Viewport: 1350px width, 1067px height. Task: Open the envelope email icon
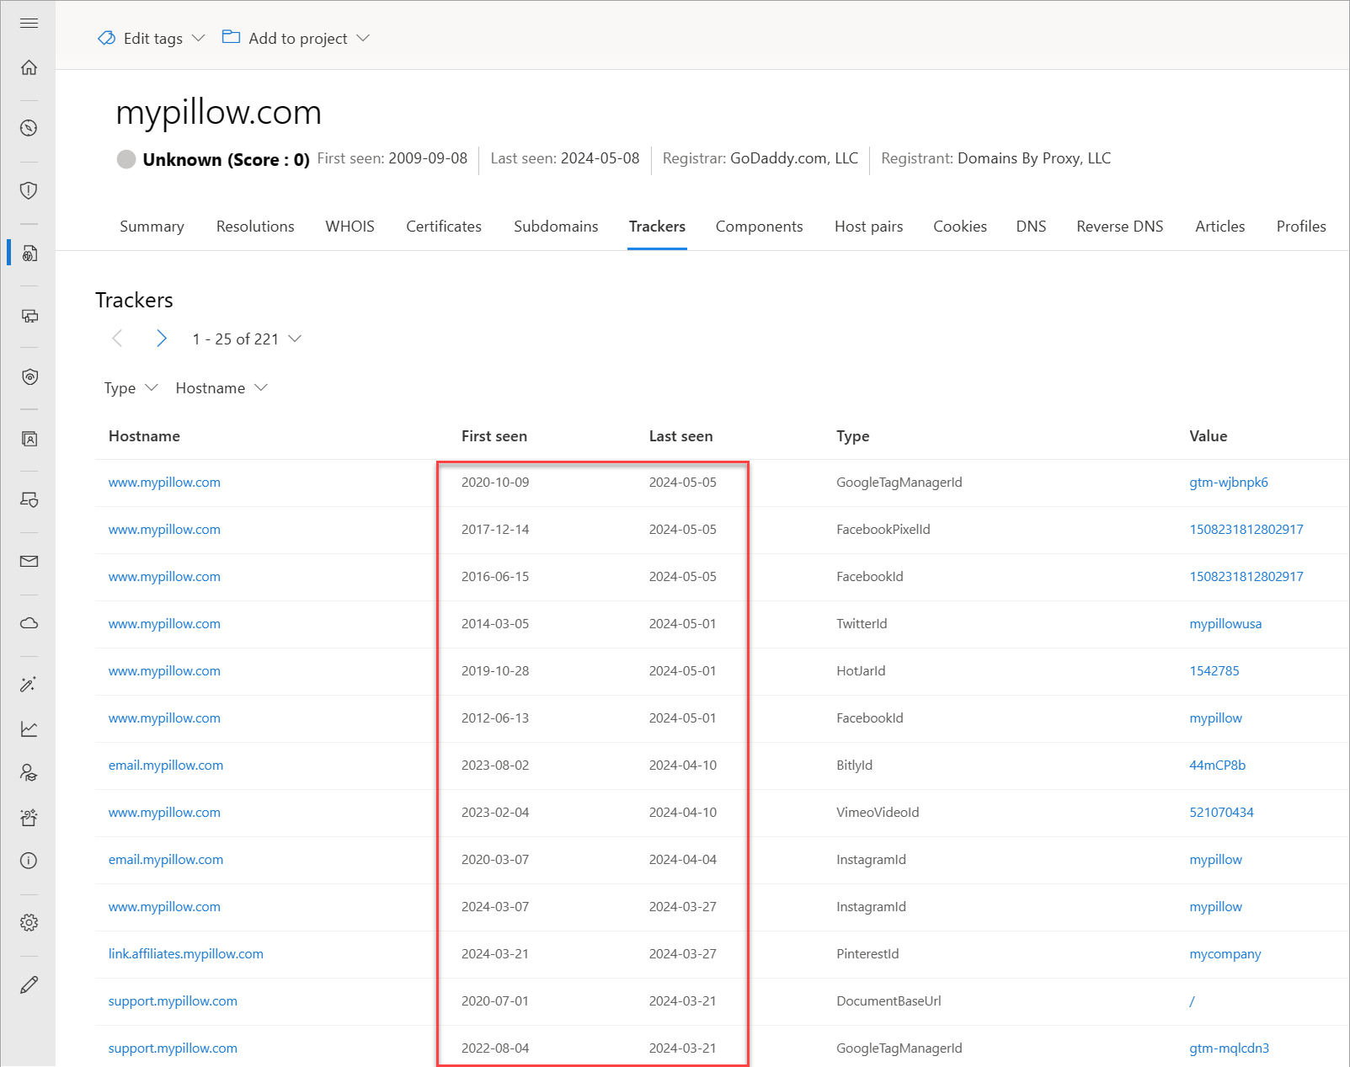[x=29, y=561]
